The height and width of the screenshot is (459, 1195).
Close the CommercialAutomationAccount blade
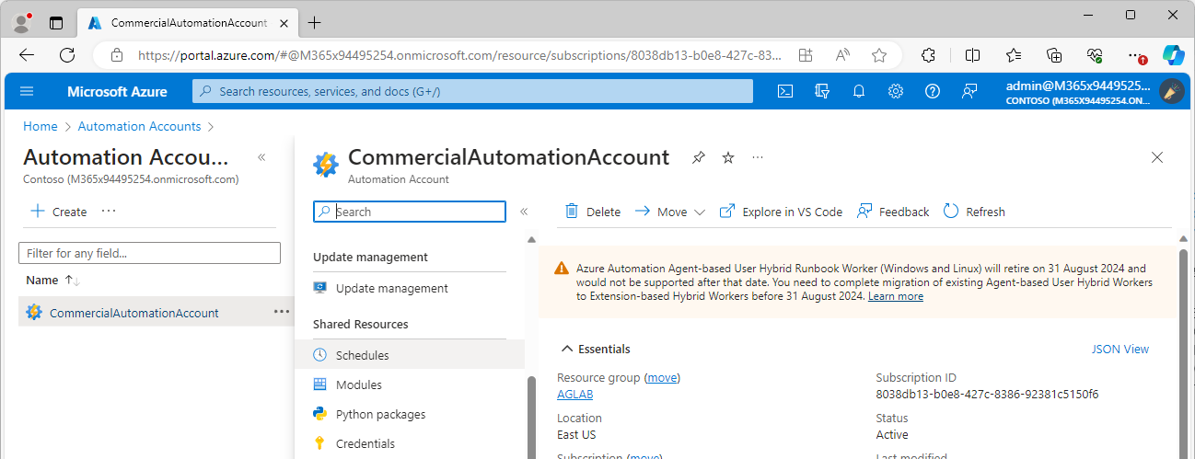(x=1157, y=158)
